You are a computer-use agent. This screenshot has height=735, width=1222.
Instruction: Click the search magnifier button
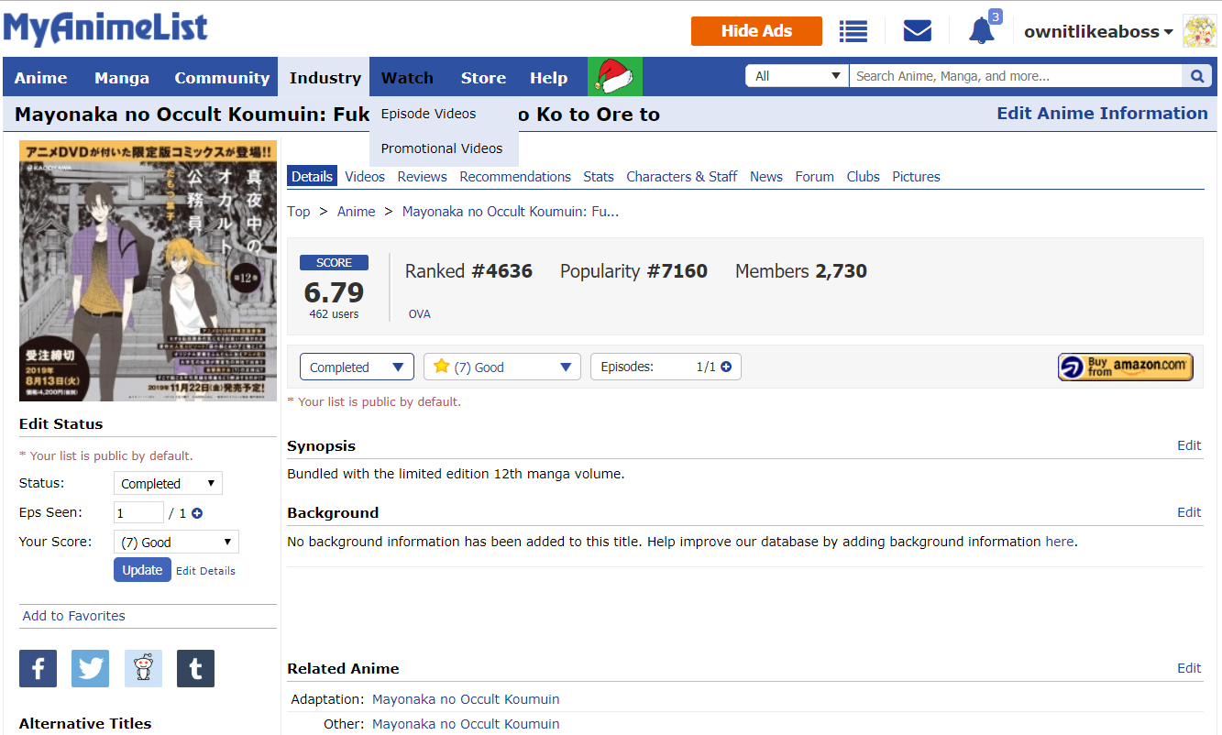tap(1196, 77)
